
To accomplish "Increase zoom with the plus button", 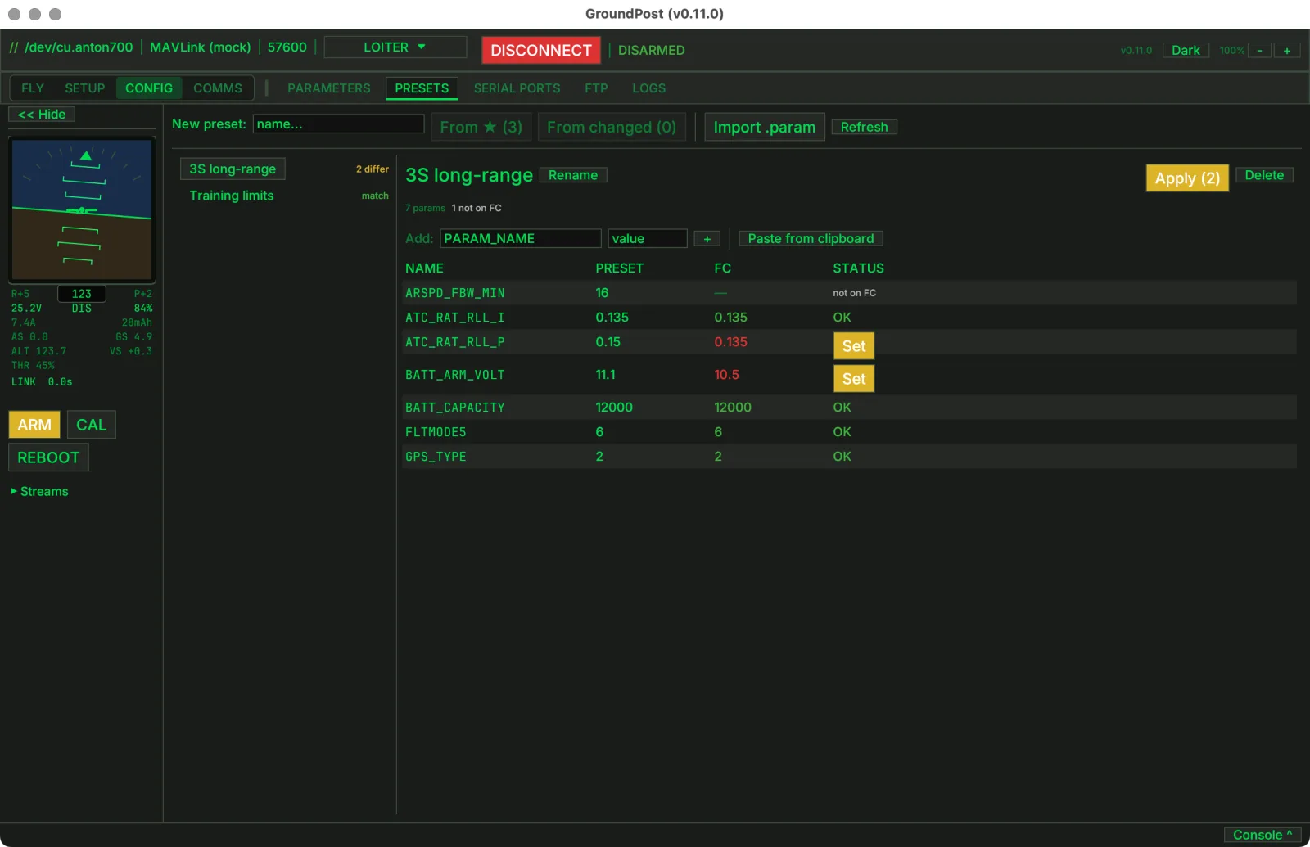I will (x=1286, y=51).
